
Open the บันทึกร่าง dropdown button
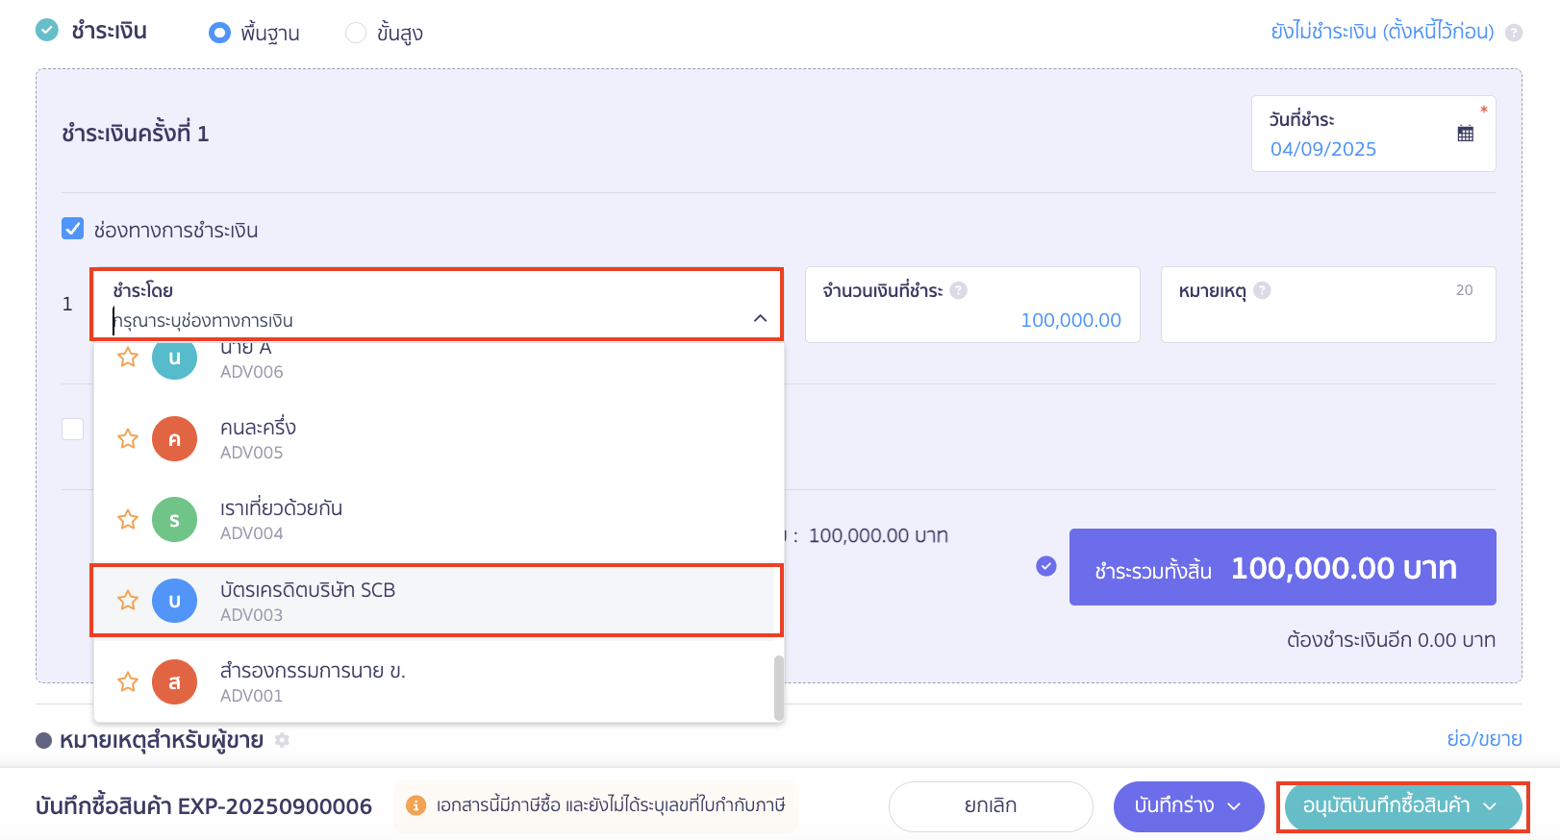pos(1189,806)
